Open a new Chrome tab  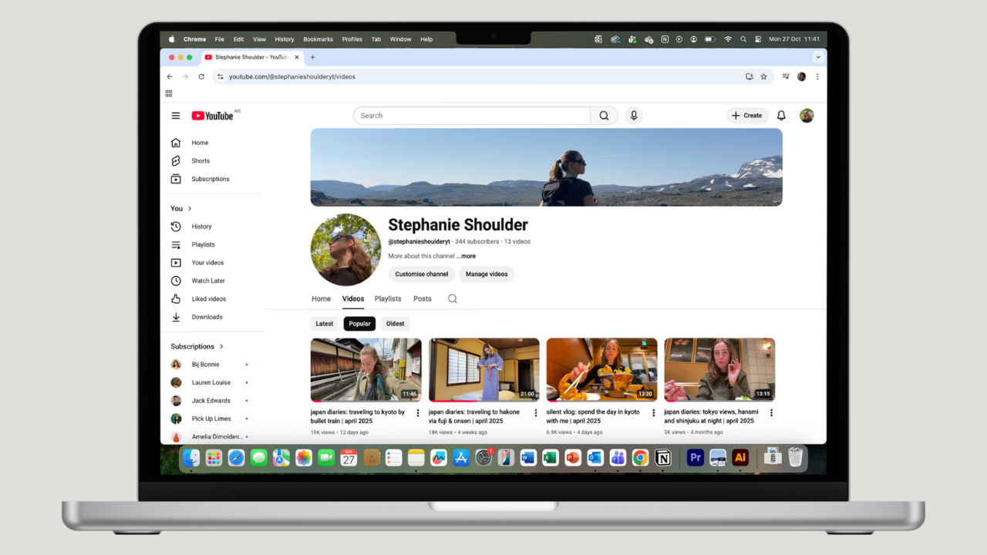pos(312,57)
